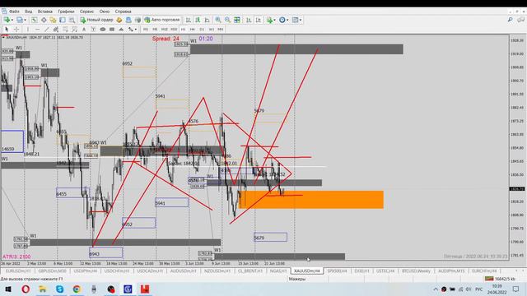Open the search magnifier icon
This screenshot has height=296, width=527.
point(511,20)
